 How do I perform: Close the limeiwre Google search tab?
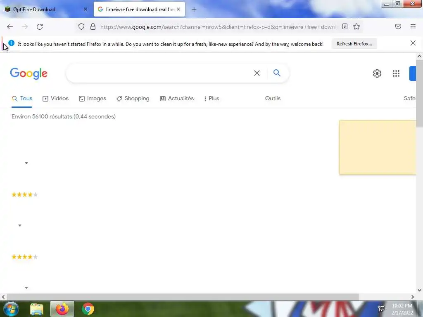click(x=178, y=9)
